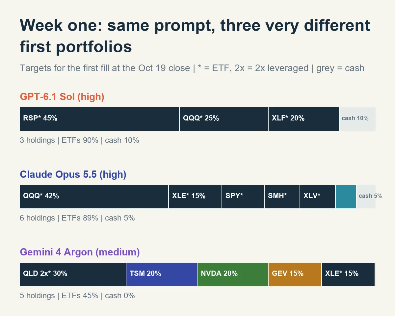Click the XLF* 20% bar segment
This screenshot has height=316, width=395.
(x=304, y=119)
